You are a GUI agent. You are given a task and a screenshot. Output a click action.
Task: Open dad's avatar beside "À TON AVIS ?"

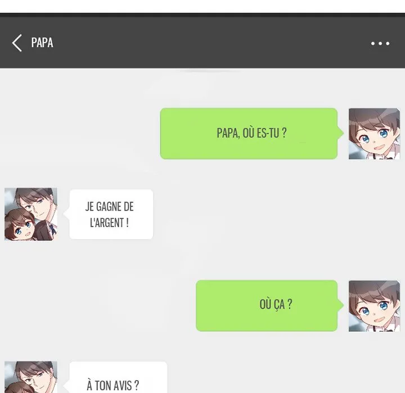31,377
